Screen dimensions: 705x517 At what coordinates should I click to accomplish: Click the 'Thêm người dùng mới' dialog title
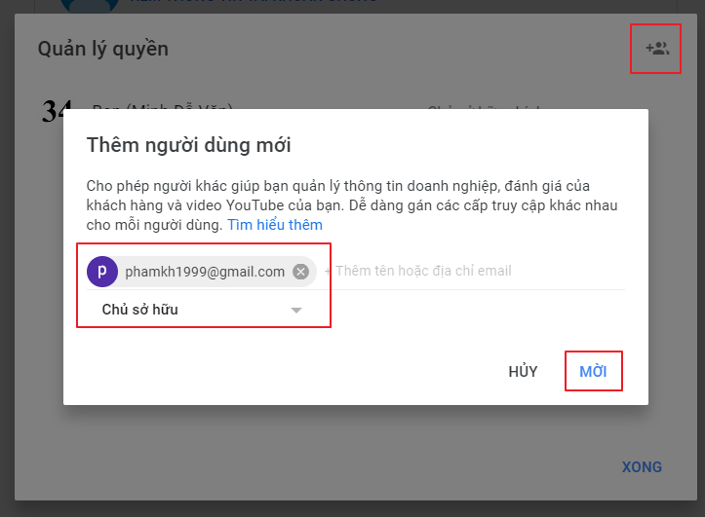click(188, 145)
